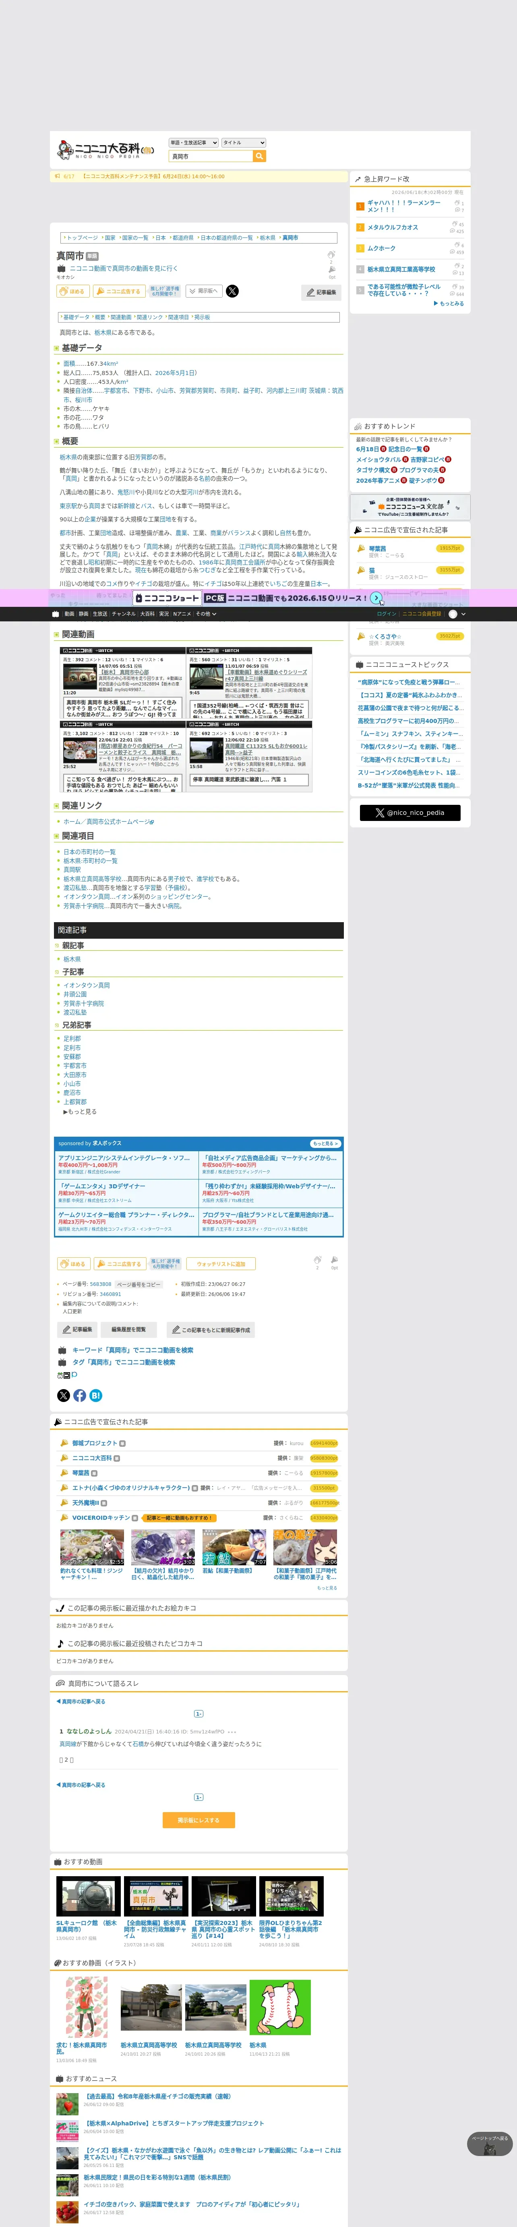Collapse the 関連リンク section heading toggle

[x=56, y=806]
